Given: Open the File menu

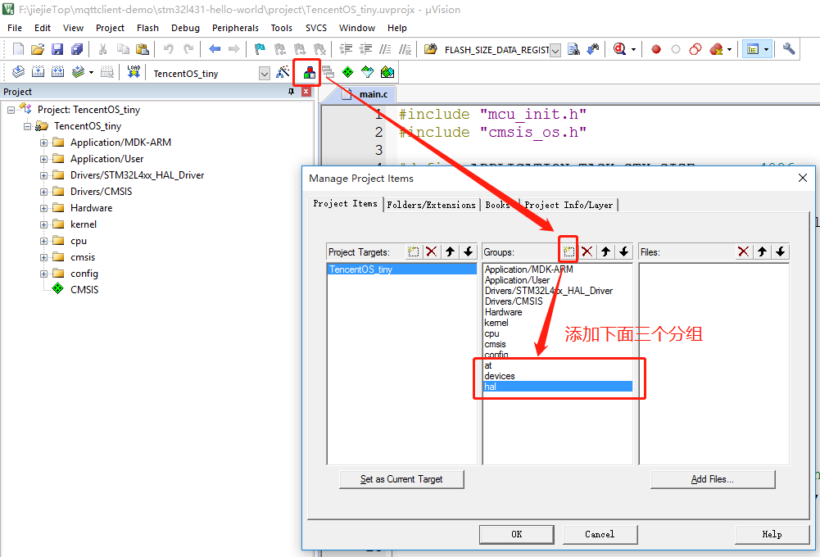Looking at the screenshot, I should (x=15, y=28).
